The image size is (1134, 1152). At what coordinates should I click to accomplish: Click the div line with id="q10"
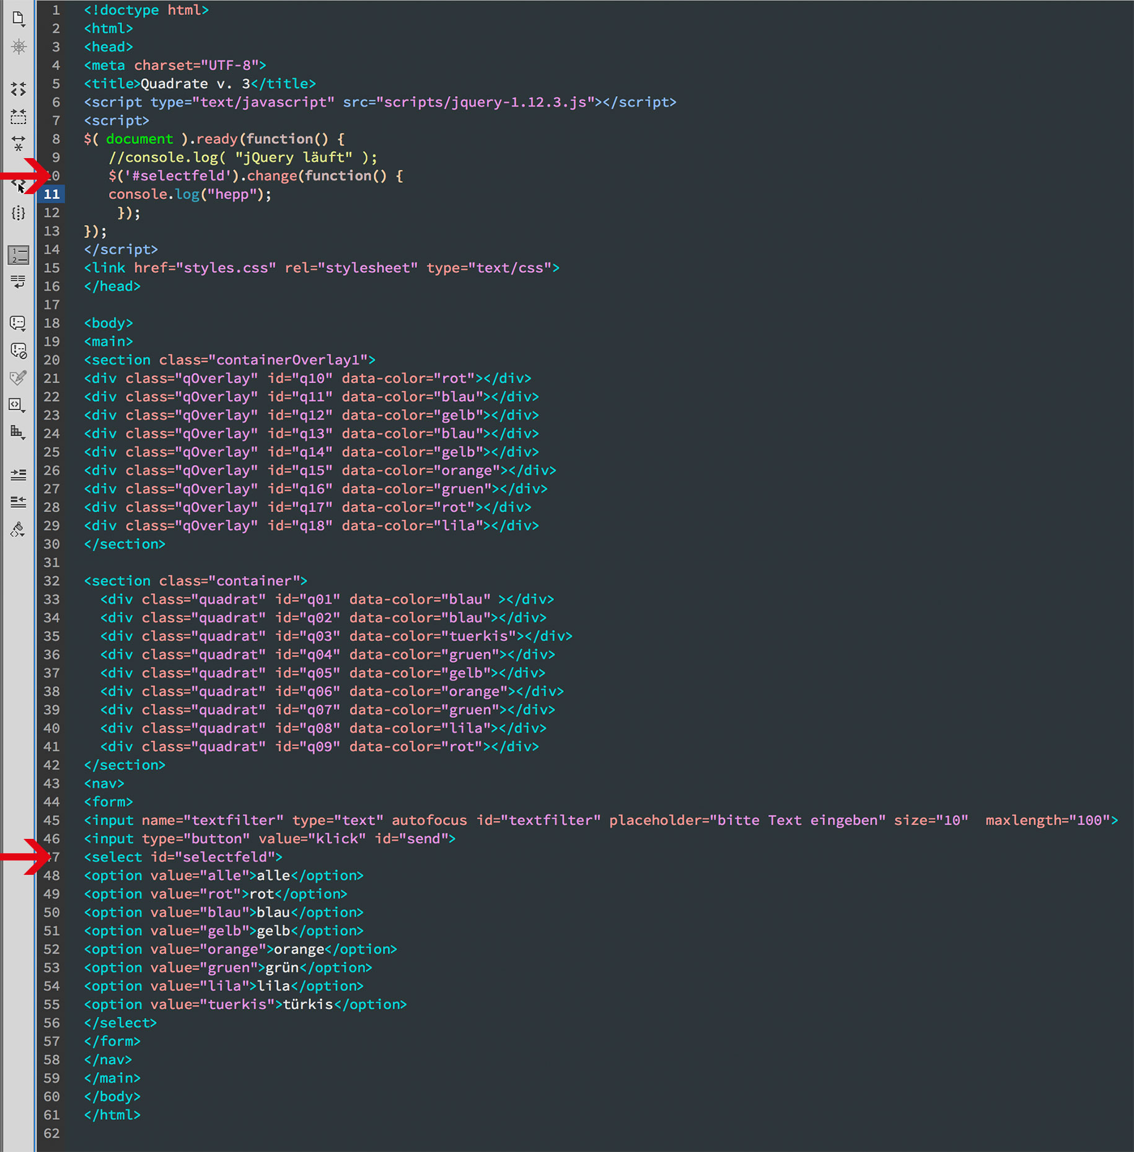307,378
